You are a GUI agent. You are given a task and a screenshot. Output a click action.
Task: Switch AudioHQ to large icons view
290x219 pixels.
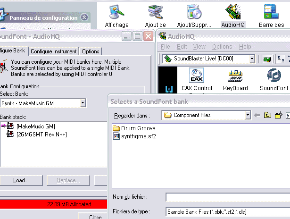point(281,59)
